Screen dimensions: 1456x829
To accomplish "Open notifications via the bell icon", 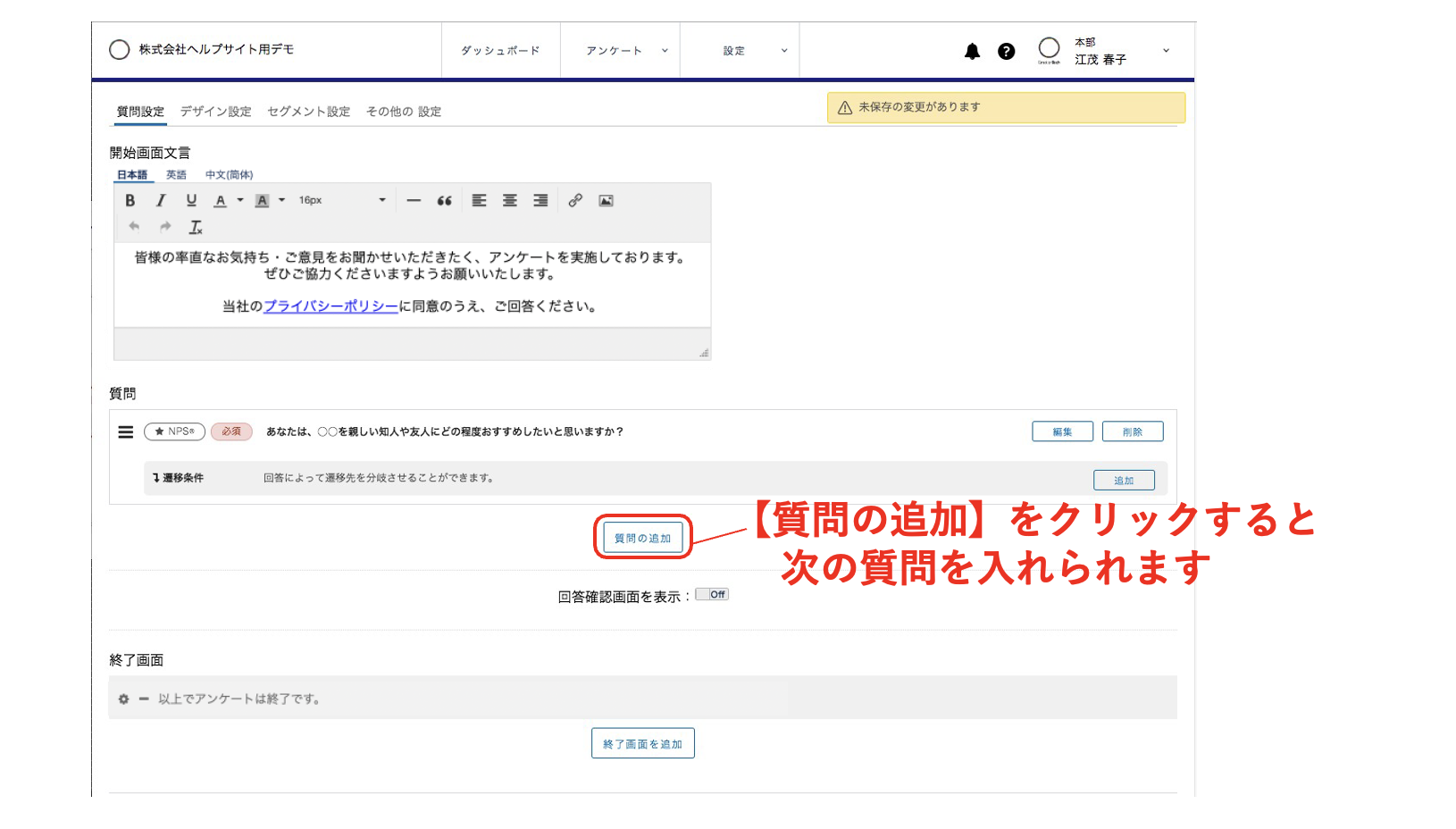I will click(972, 52).
